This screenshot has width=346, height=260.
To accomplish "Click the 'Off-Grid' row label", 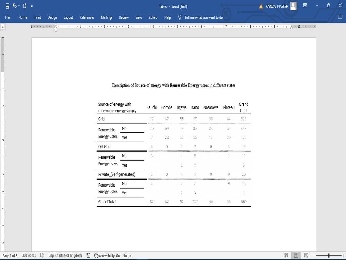I will [x=104, y=147].
